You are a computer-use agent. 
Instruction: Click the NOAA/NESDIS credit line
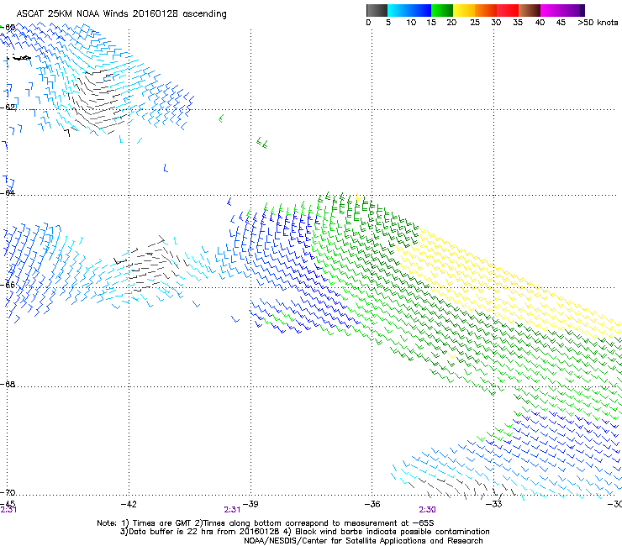pos(363,541)
